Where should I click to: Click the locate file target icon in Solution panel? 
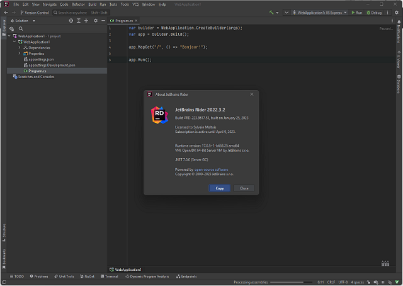pyautogui.click(x=71, y=20)
